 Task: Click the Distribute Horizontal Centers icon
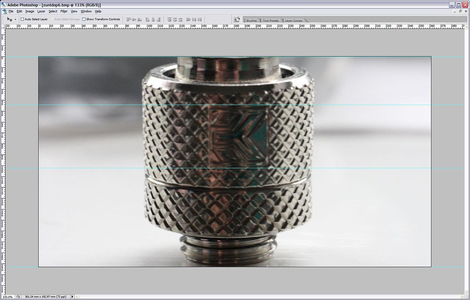point(194,19)
